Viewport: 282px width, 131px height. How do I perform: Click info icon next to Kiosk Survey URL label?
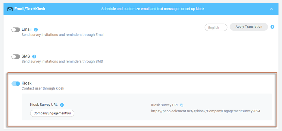pos(62,105)
